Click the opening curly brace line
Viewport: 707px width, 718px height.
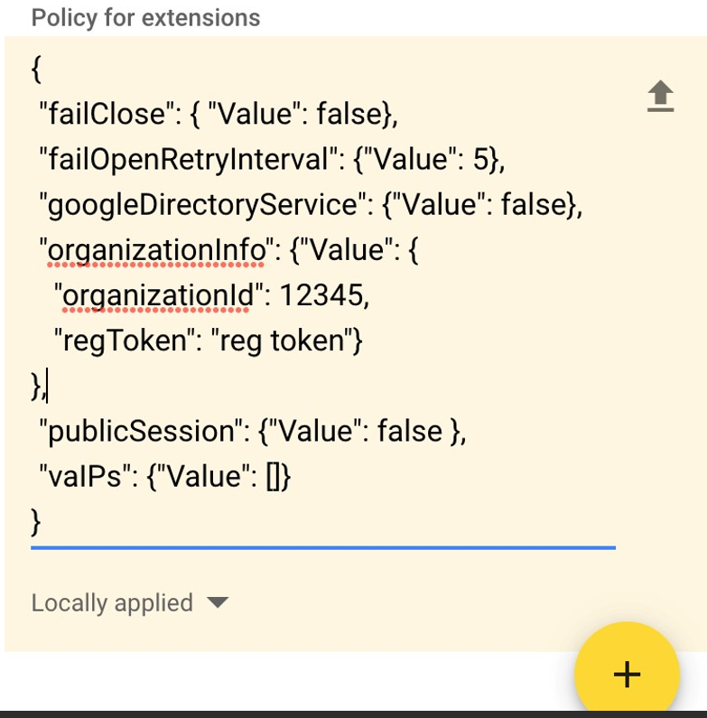[x=37, y=70]
